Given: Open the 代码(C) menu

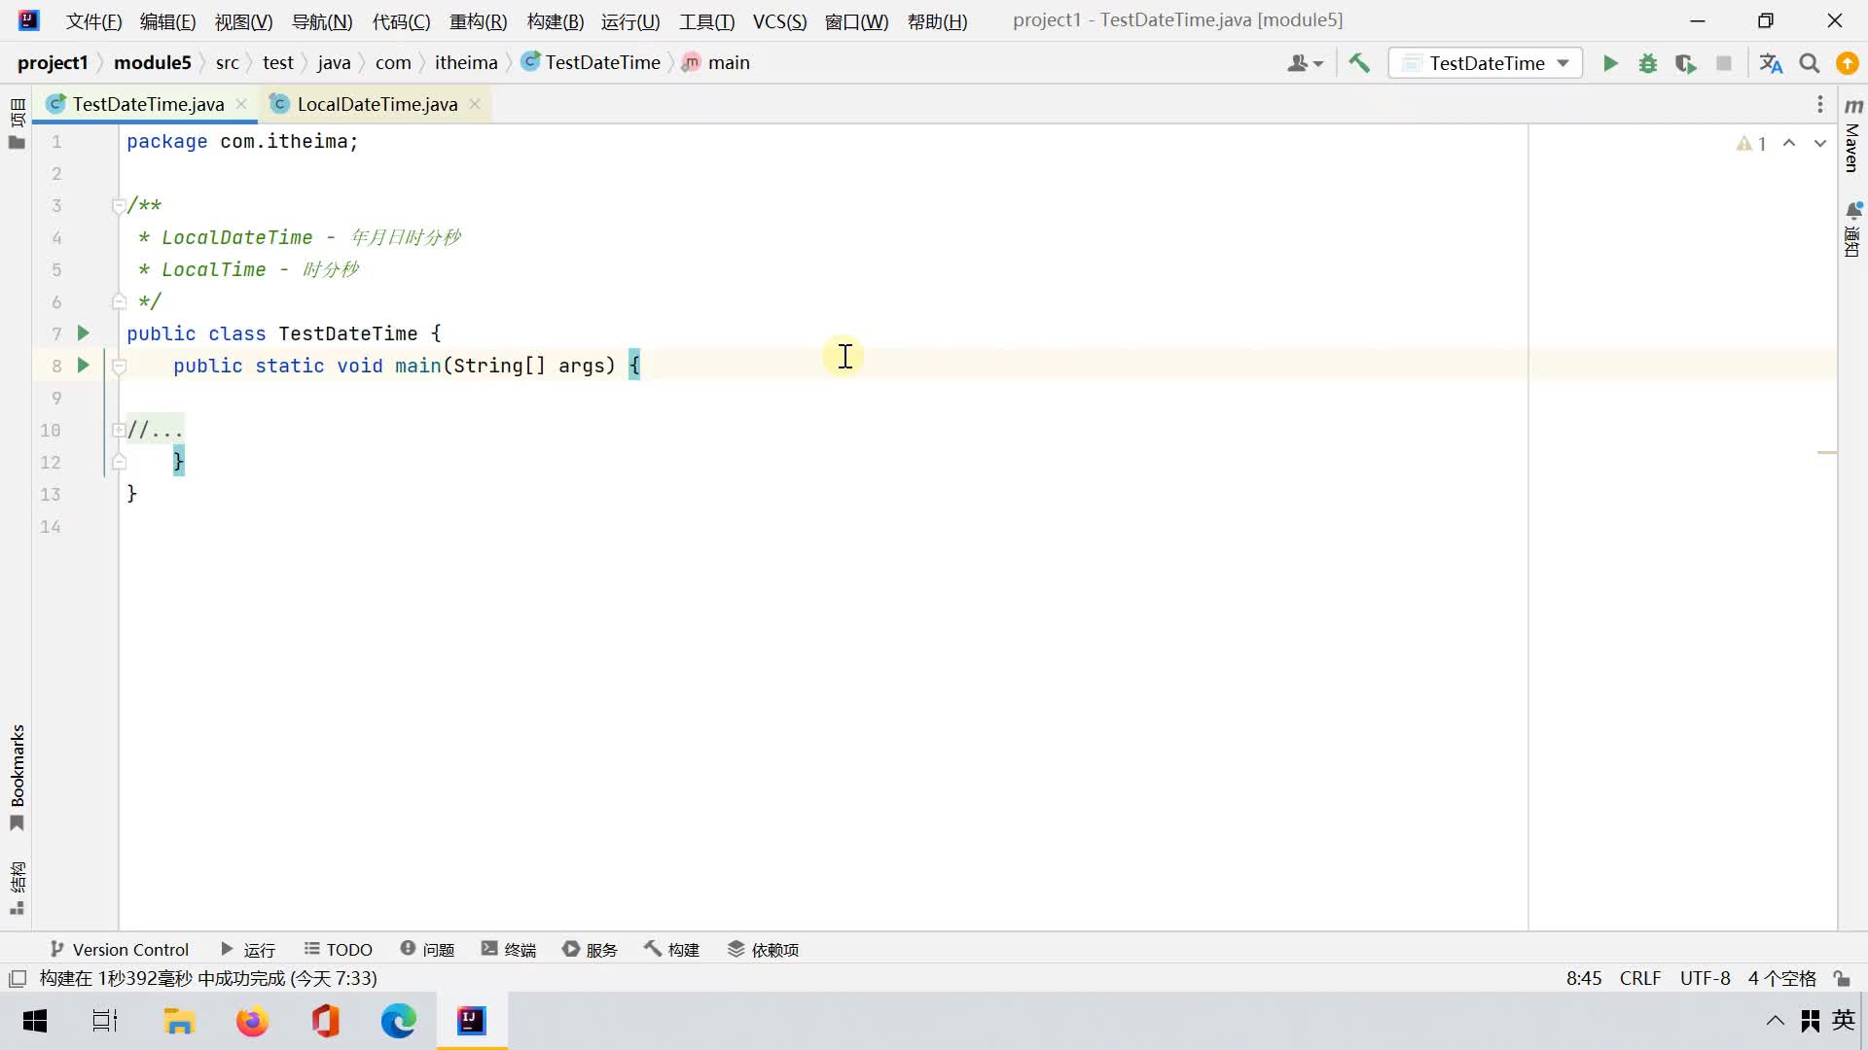Looking at the screenshot, I should (401, 21).
